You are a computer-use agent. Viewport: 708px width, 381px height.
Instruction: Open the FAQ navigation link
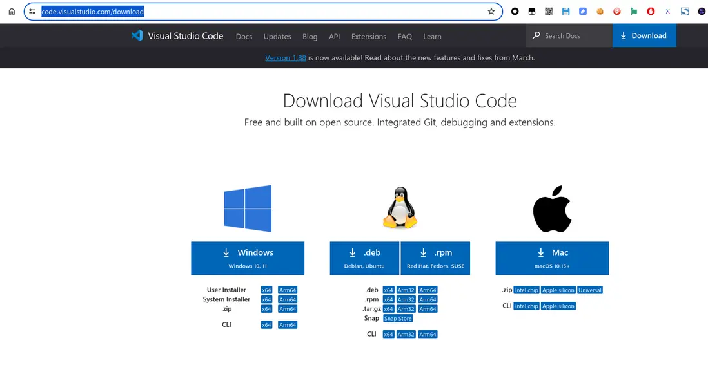(x=404, y=37)
